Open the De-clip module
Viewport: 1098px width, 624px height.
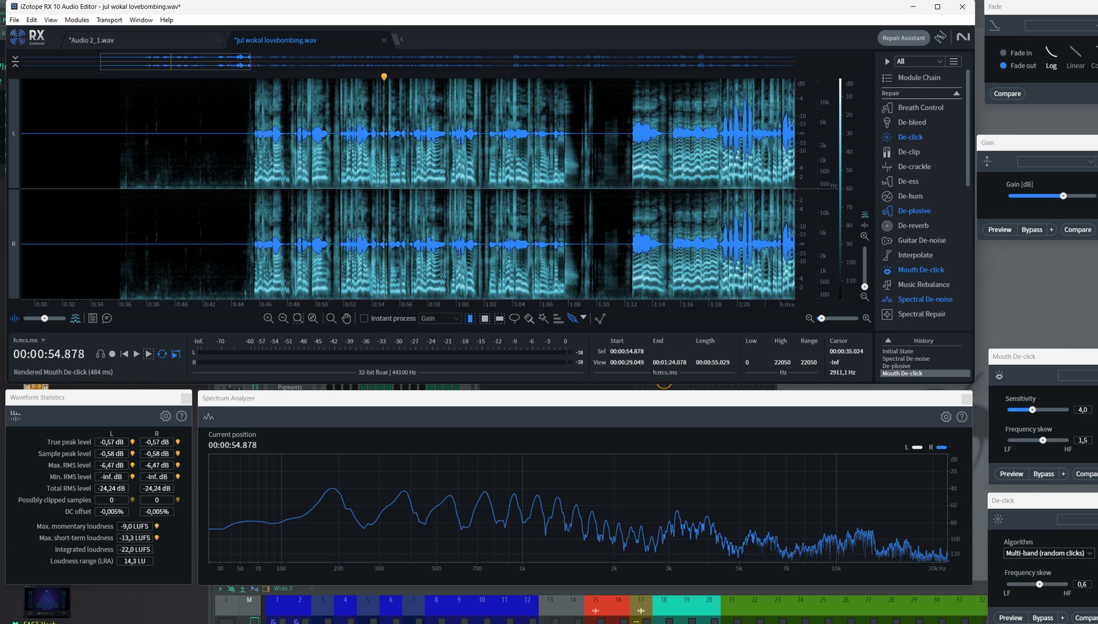[x=908, y=152]
